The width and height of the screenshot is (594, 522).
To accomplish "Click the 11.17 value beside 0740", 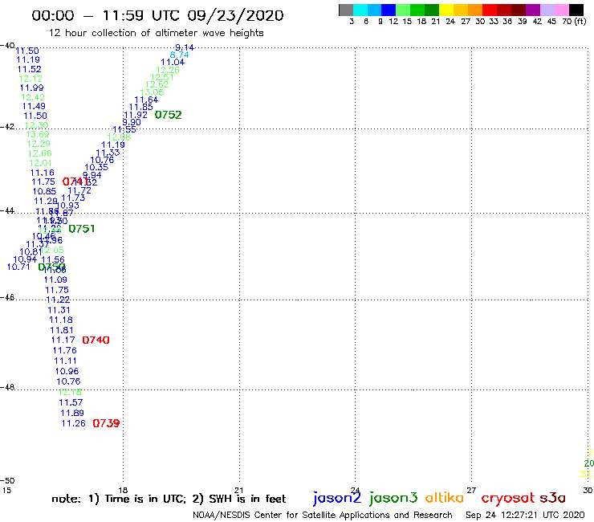I will [x=63, y=340].
